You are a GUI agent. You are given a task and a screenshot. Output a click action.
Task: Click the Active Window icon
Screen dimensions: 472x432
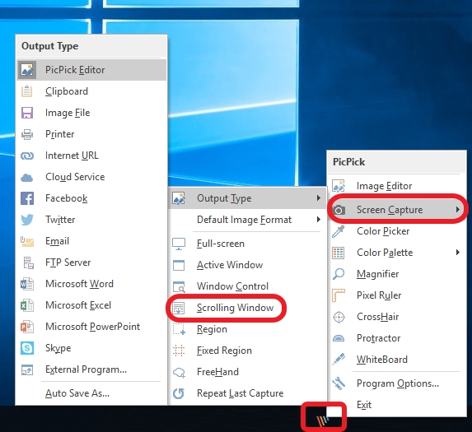pyautogui.click(x=179, y=265)
